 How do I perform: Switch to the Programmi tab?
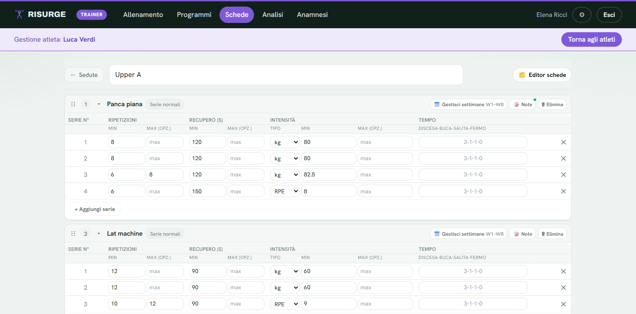(194, 15)
